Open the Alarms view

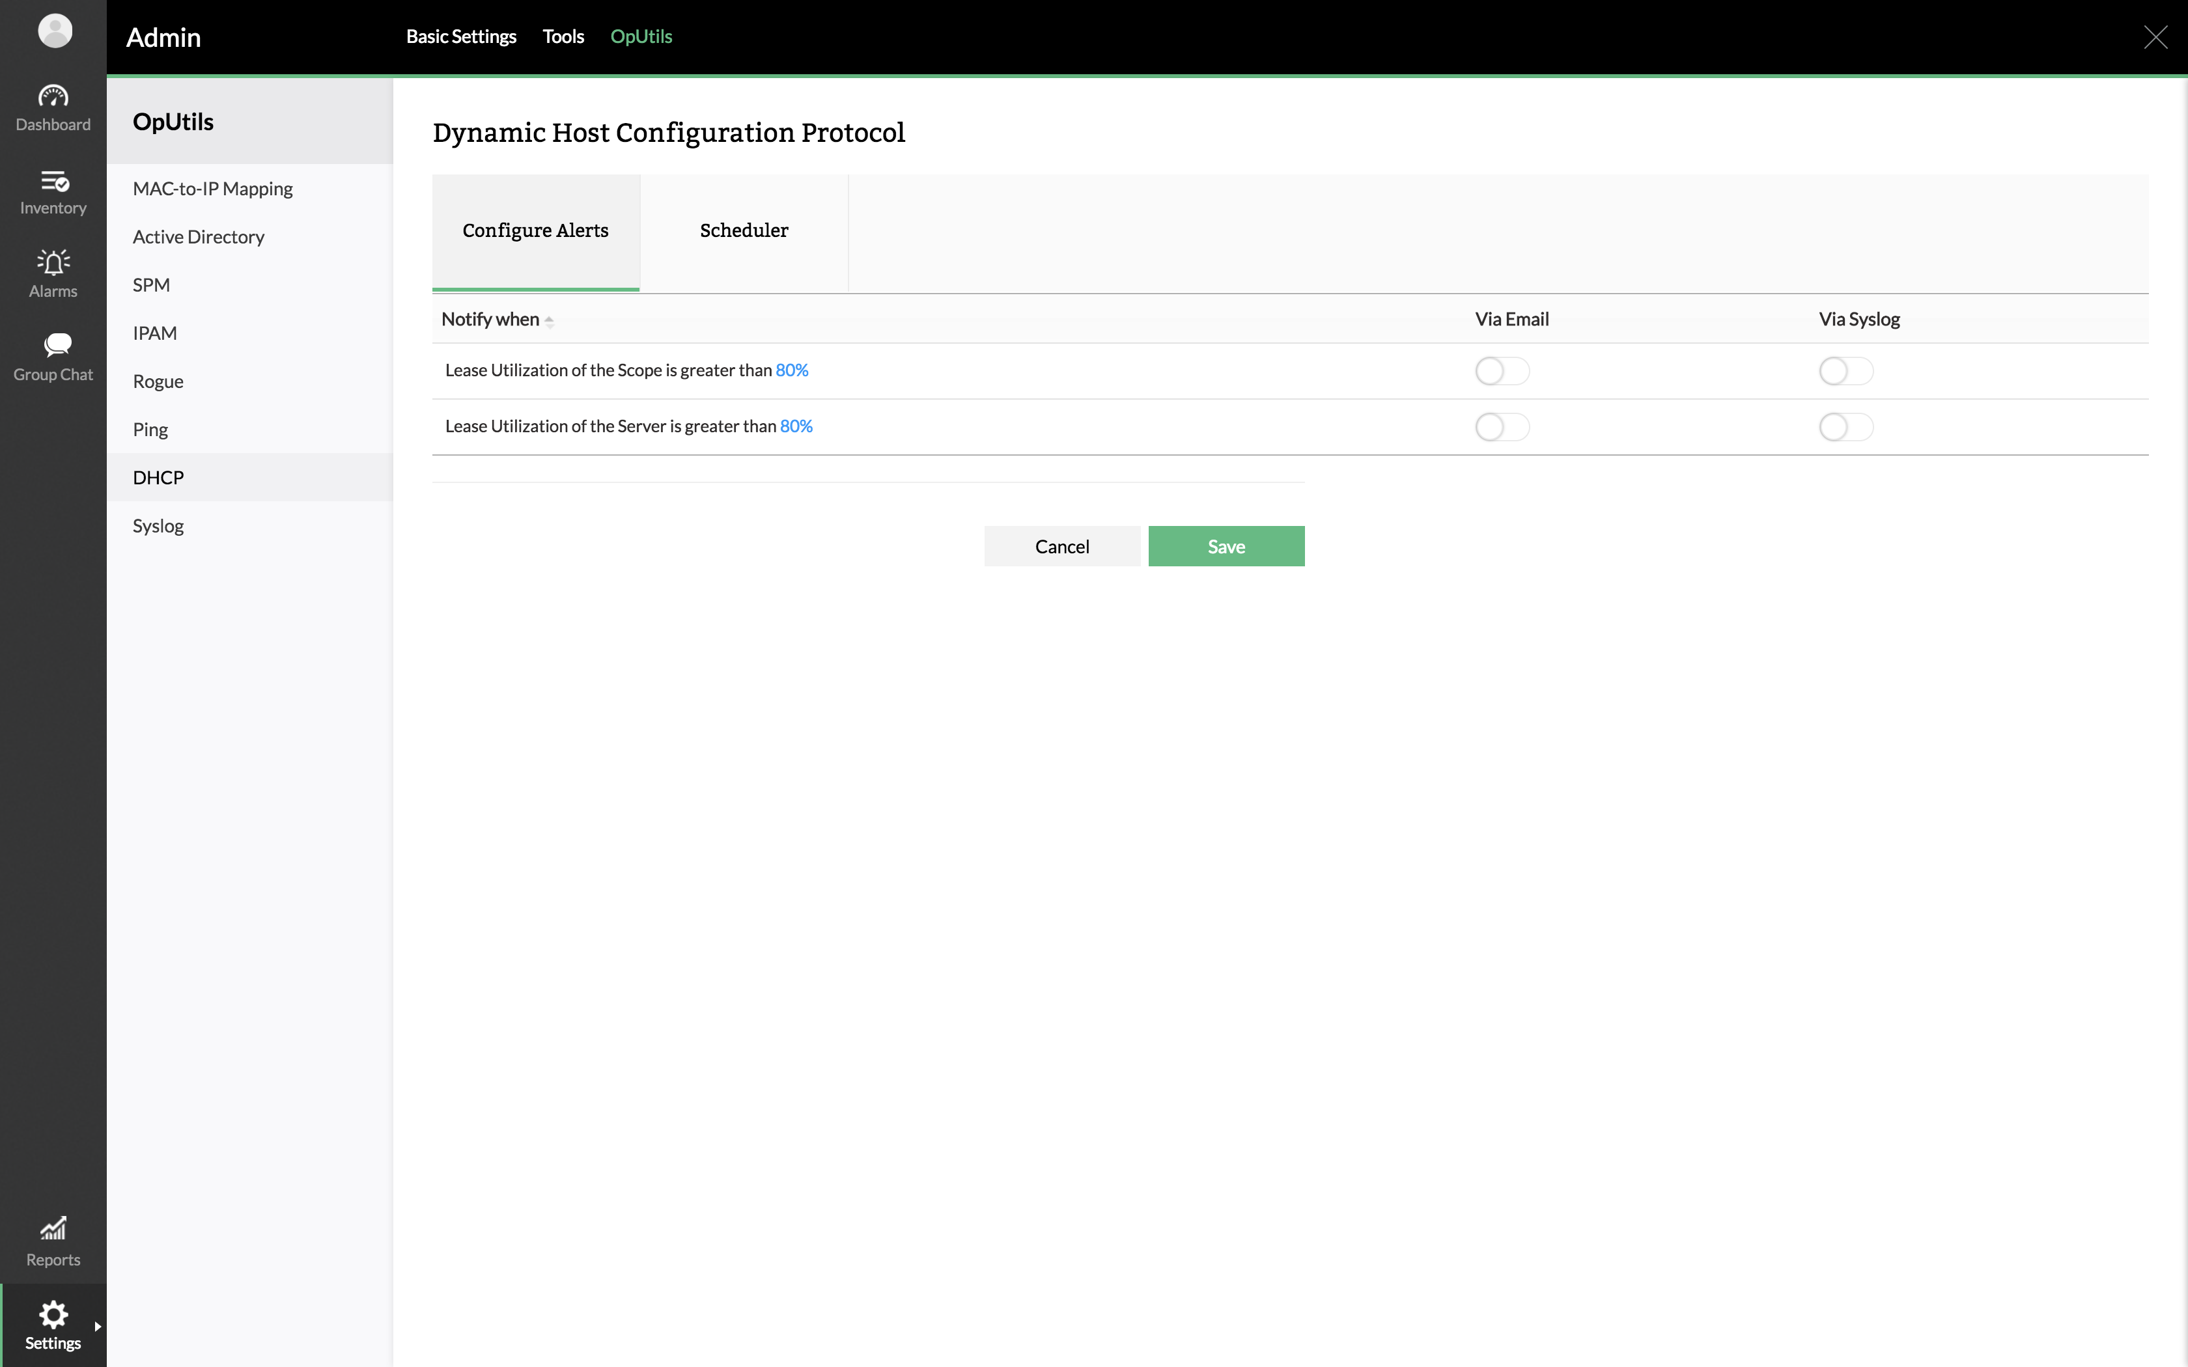(53, 273)
